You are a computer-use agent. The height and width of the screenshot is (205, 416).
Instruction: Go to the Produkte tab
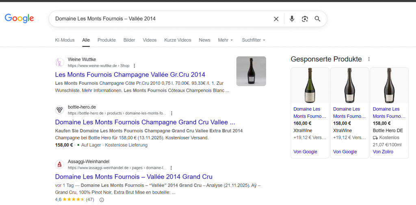click(106, 40)
